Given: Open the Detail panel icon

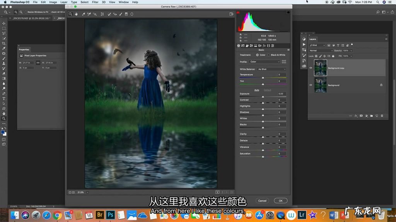Looking at the screenshot, I should point(247,45).
